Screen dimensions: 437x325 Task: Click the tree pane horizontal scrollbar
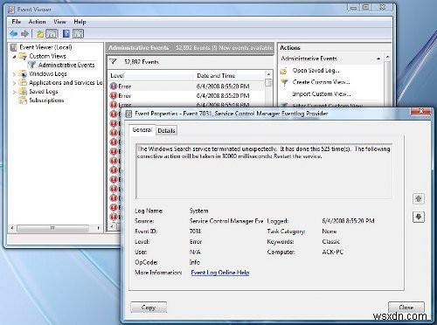coord(52,228)
